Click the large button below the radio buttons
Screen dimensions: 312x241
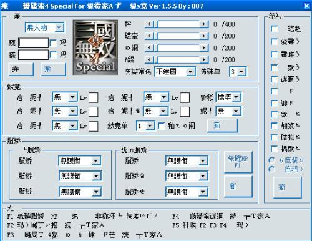287,187
